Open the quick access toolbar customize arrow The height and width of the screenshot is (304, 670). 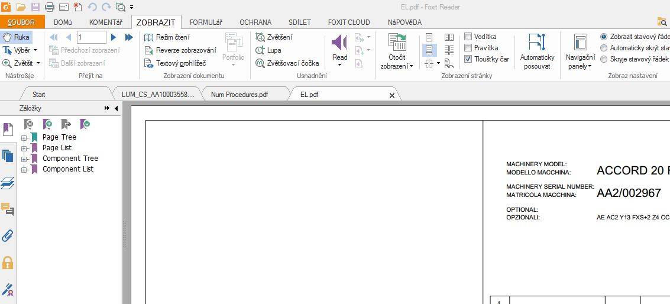[x=132, y=7]
